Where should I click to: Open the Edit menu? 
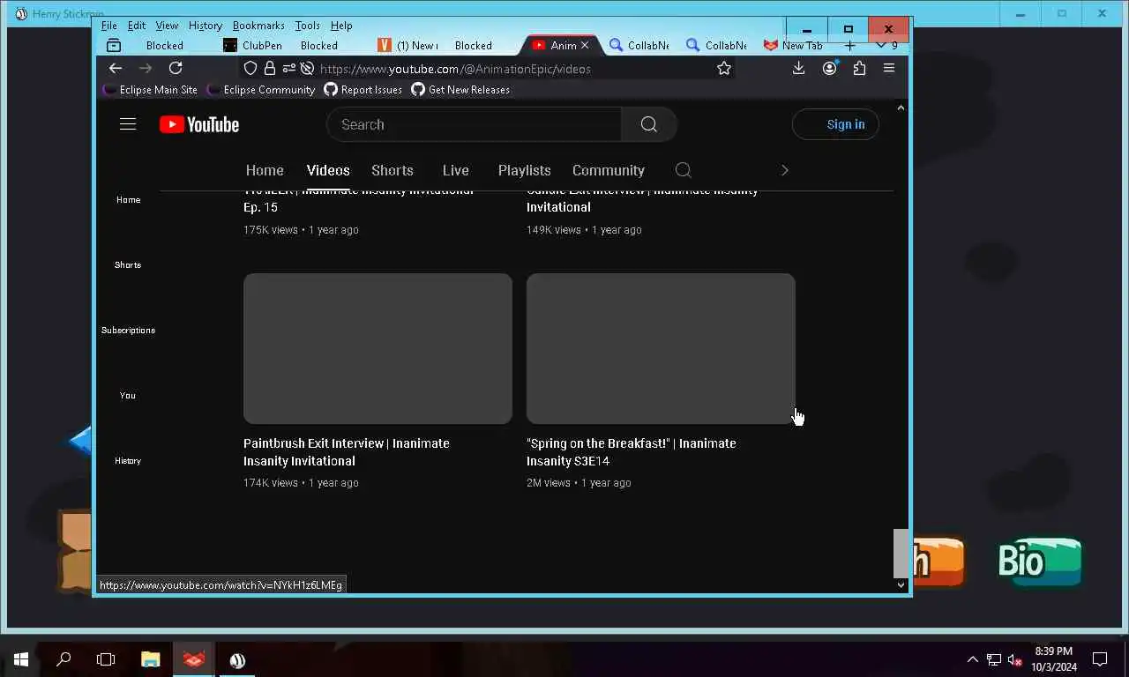(137, 26)
